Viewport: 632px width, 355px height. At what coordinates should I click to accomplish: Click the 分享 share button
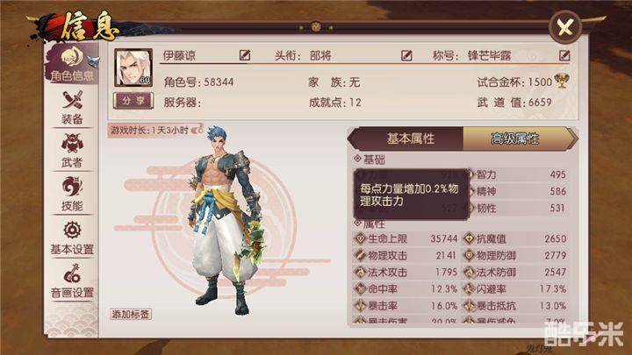click(x=133, y=101)
